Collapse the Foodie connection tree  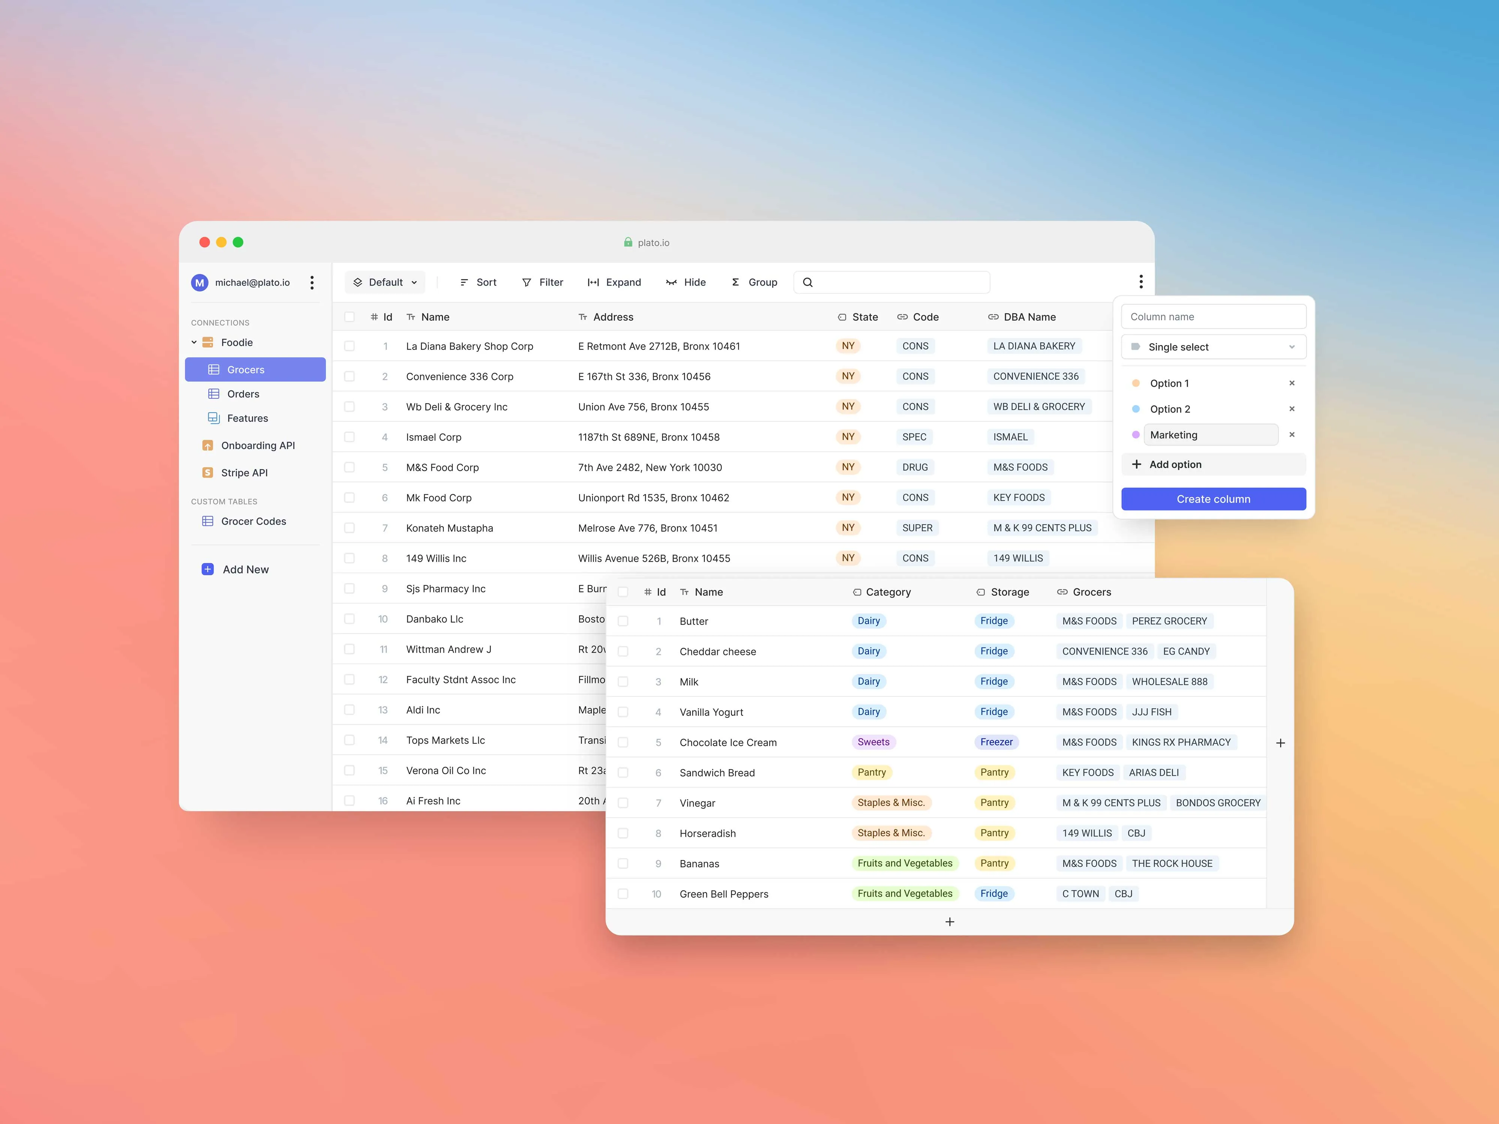coord(194,343)
